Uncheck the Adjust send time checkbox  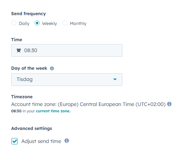[14, 141]
